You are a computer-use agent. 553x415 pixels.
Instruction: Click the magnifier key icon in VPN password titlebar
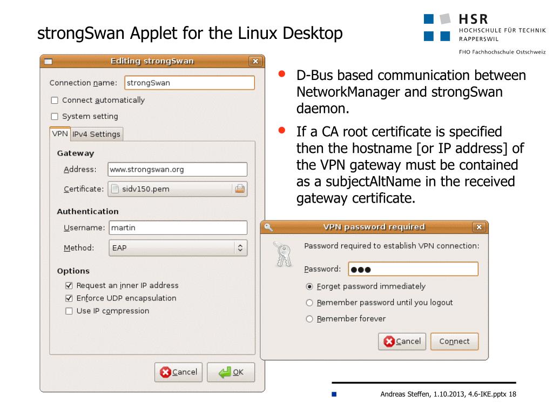269,227
